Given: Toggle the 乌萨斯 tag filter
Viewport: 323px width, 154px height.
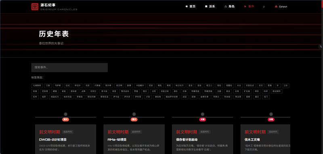Looking at the screenshot, I should 58,86.
